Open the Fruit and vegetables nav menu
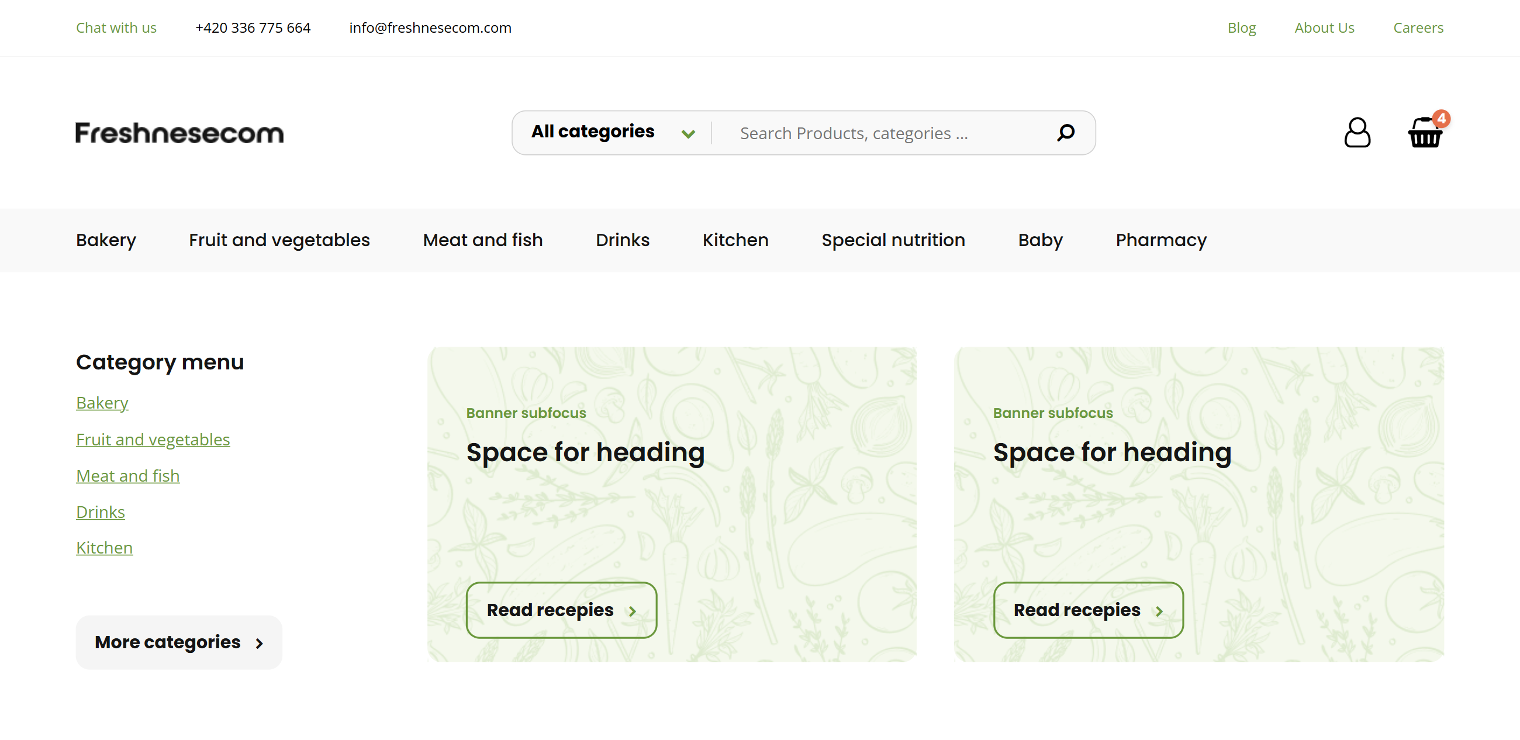This screenshot has height=740, width=1520. pyautogui.click(x=279, y=240)
